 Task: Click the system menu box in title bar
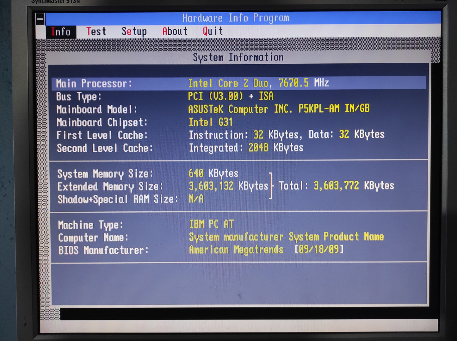click(x=40, y=19)
